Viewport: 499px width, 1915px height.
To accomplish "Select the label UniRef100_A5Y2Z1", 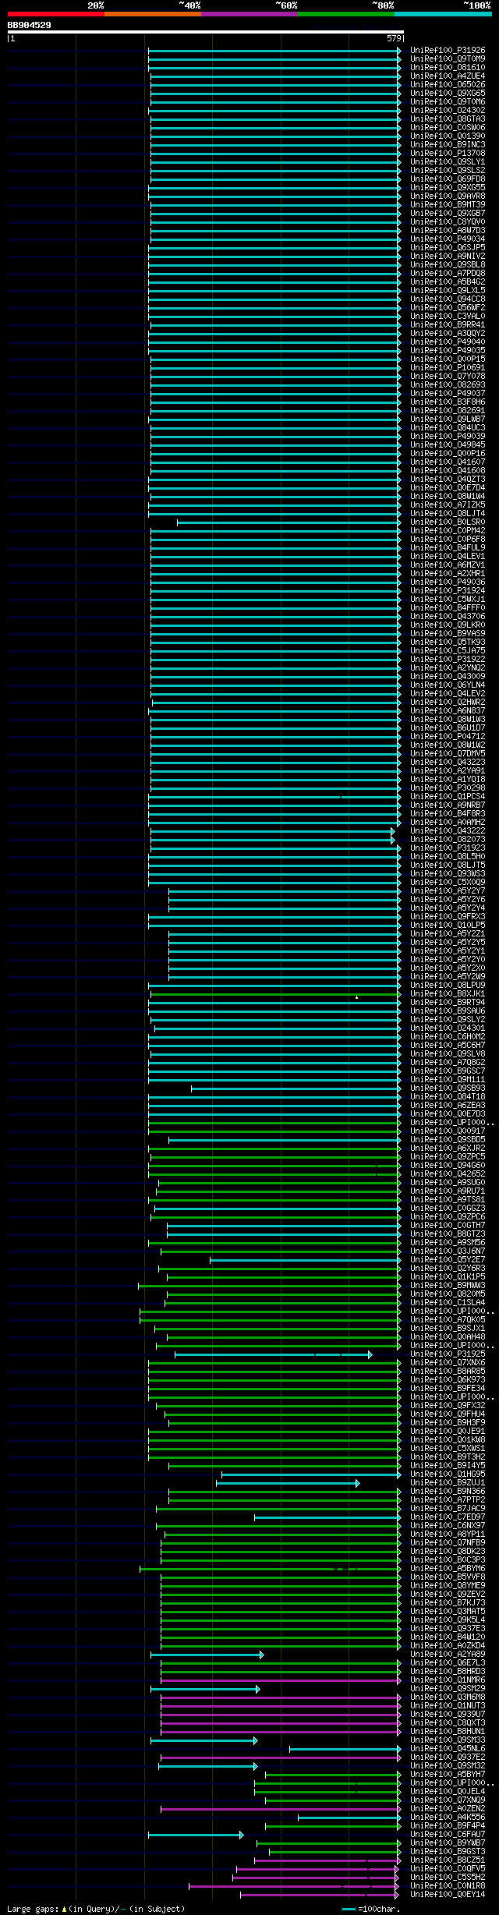I will [448, 933].
